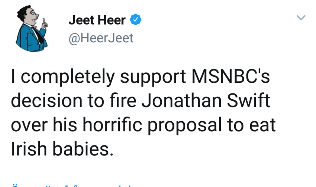This screenshot has height=187, width=316.
Task: Click the partially visible translate tweet link
Action: [71, 184]
